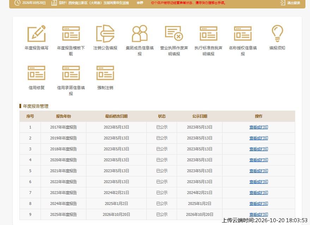The image size is (310, 225).
Task: Click the 信用修复 label
Action: [x=37, y=88]
